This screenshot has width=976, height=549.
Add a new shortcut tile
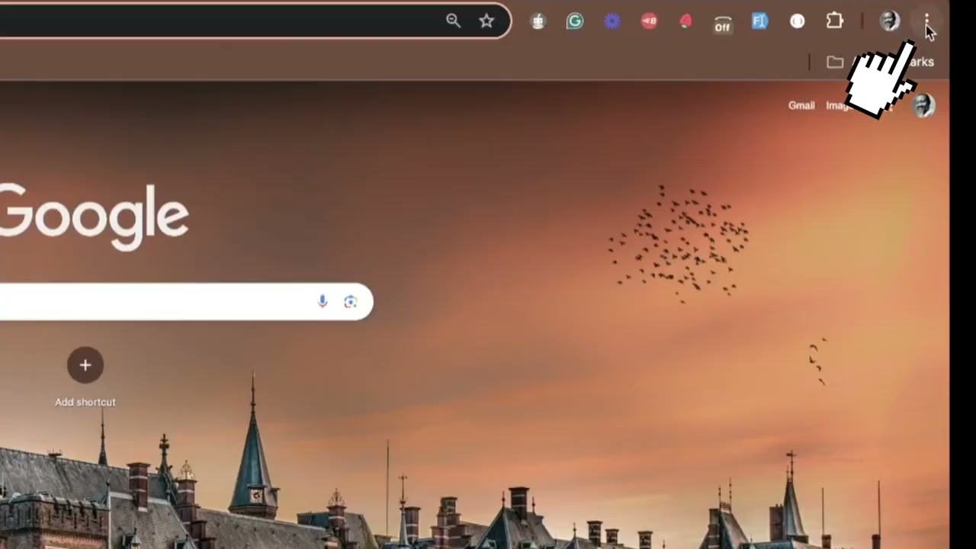[85, 377]
